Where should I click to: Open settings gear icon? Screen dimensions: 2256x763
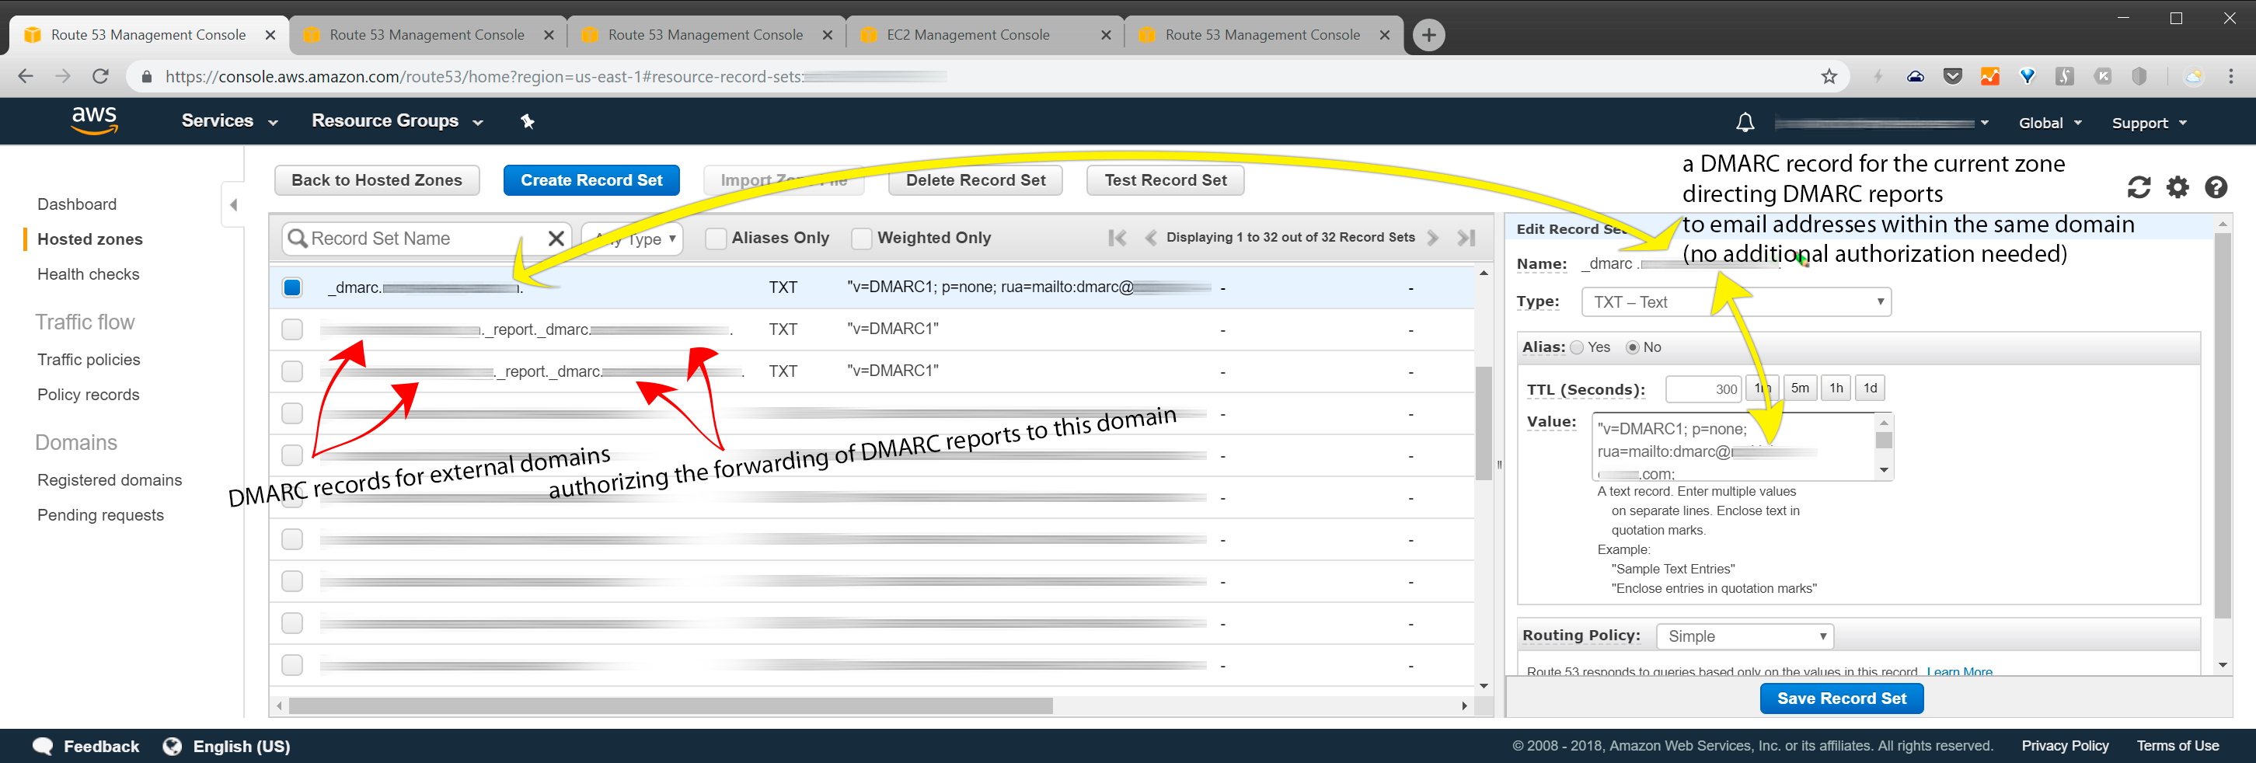(2178, 187)
